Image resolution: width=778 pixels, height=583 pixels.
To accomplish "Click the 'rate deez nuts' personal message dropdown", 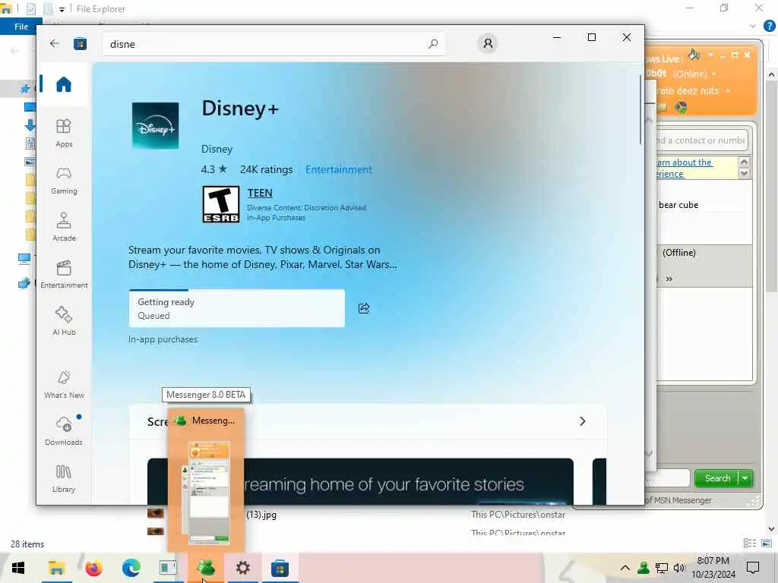I will [728, 91].
